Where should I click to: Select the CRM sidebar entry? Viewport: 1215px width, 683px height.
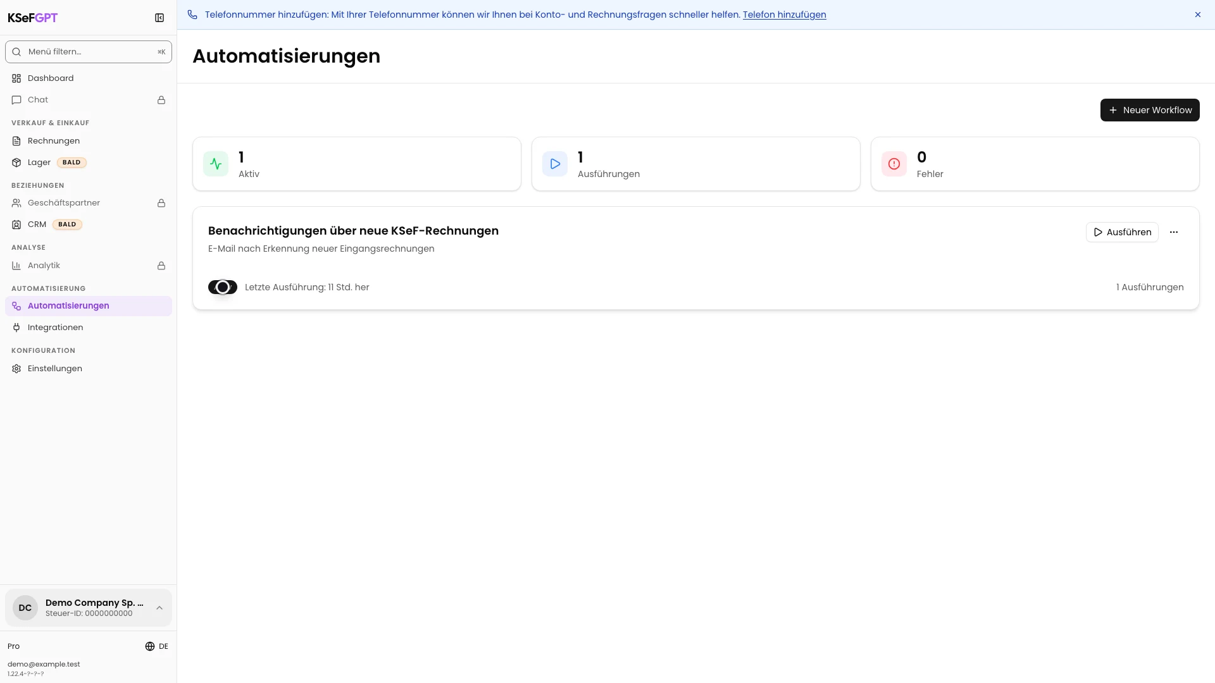pyautogui.click(x=89, y=225)
